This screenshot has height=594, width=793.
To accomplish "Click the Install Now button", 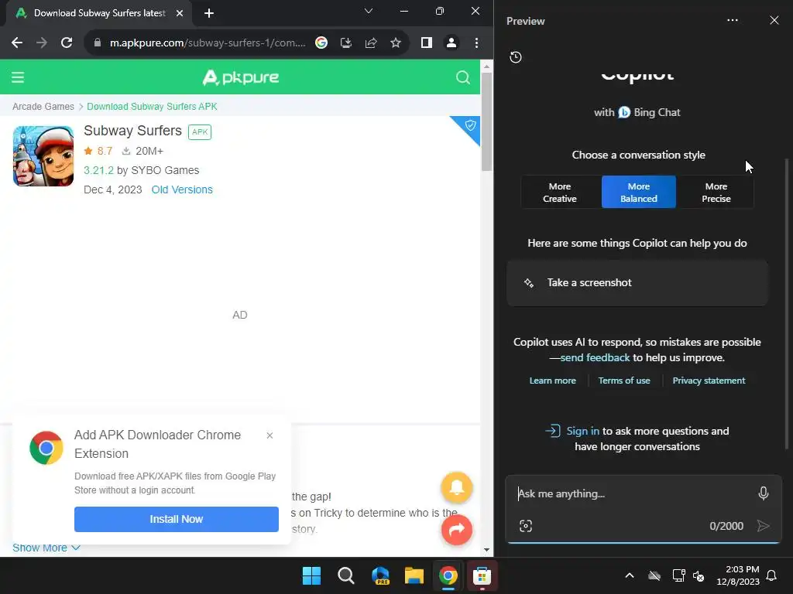I will tap(177, 519).
